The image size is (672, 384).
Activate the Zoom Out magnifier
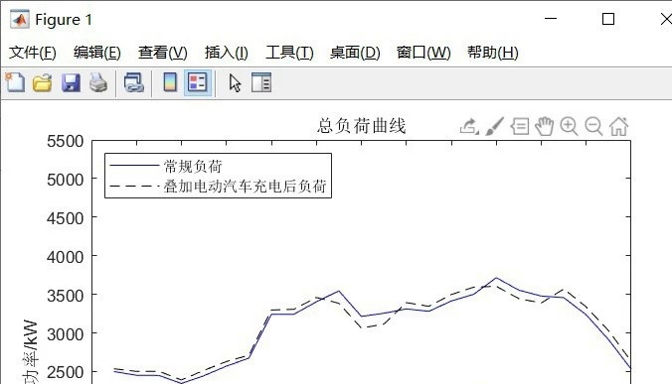pos(594,126)
